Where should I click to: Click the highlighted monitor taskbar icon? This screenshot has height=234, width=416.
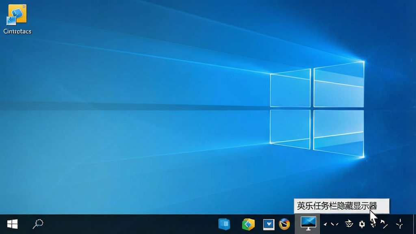(308, 224)
